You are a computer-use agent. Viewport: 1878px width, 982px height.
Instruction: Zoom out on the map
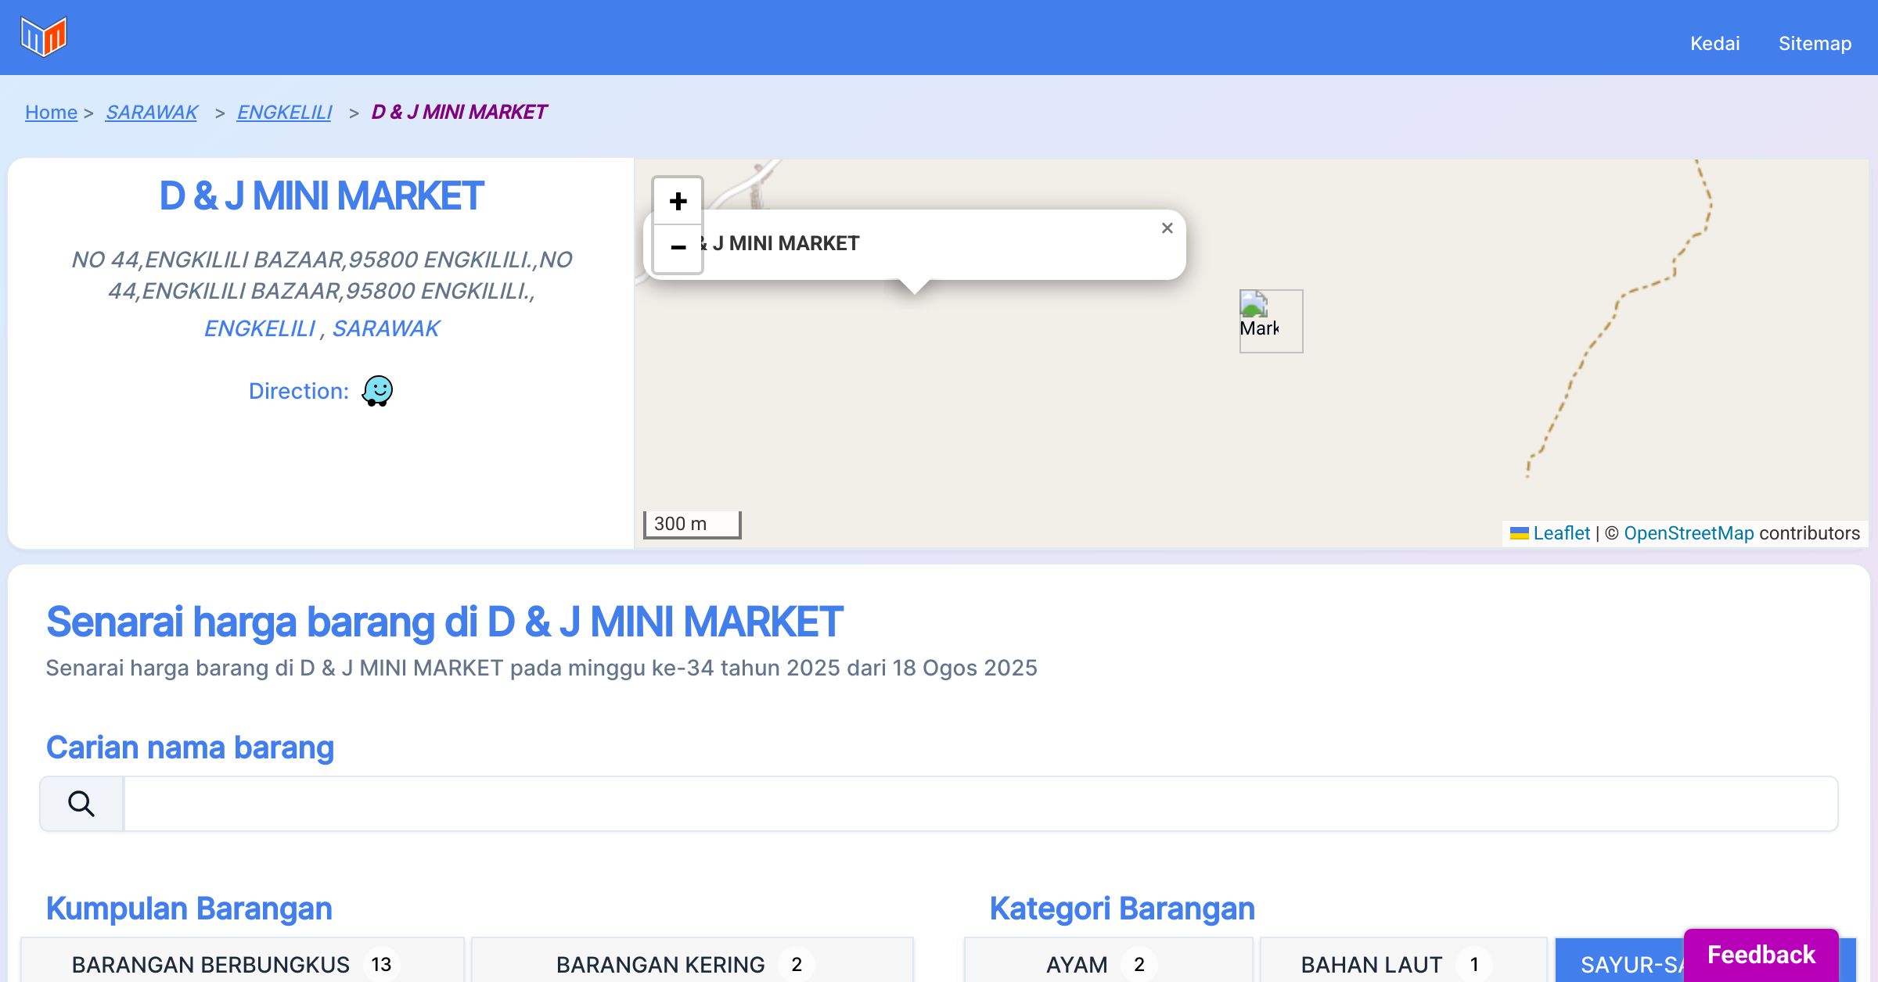[678, 248]
